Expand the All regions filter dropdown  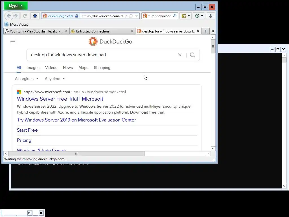tap(27, 79)
